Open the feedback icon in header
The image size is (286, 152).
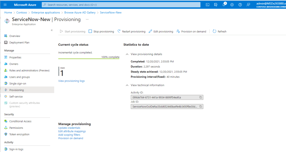tap(248, 5)
